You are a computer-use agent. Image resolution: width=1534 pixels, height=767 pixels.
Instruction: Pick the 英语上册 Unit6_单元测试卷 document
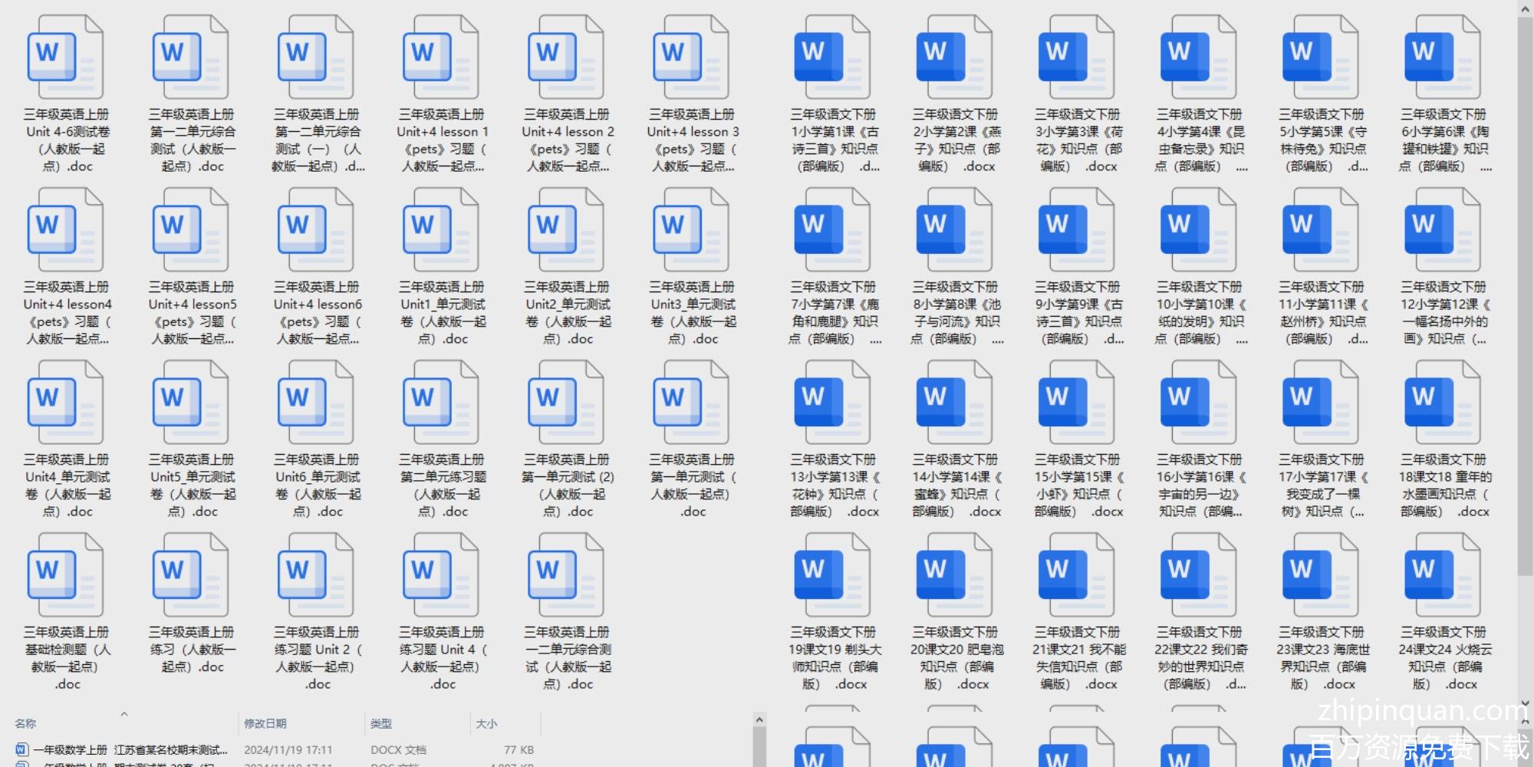pos(315,402)
